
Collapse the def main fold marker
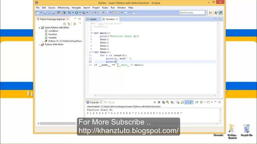tap(92, 33)
